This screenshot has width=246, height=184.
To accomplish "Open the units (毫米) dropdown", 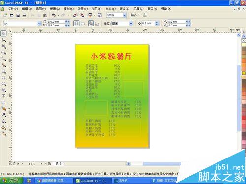I will pyautogui.click(x=131, y=24).
